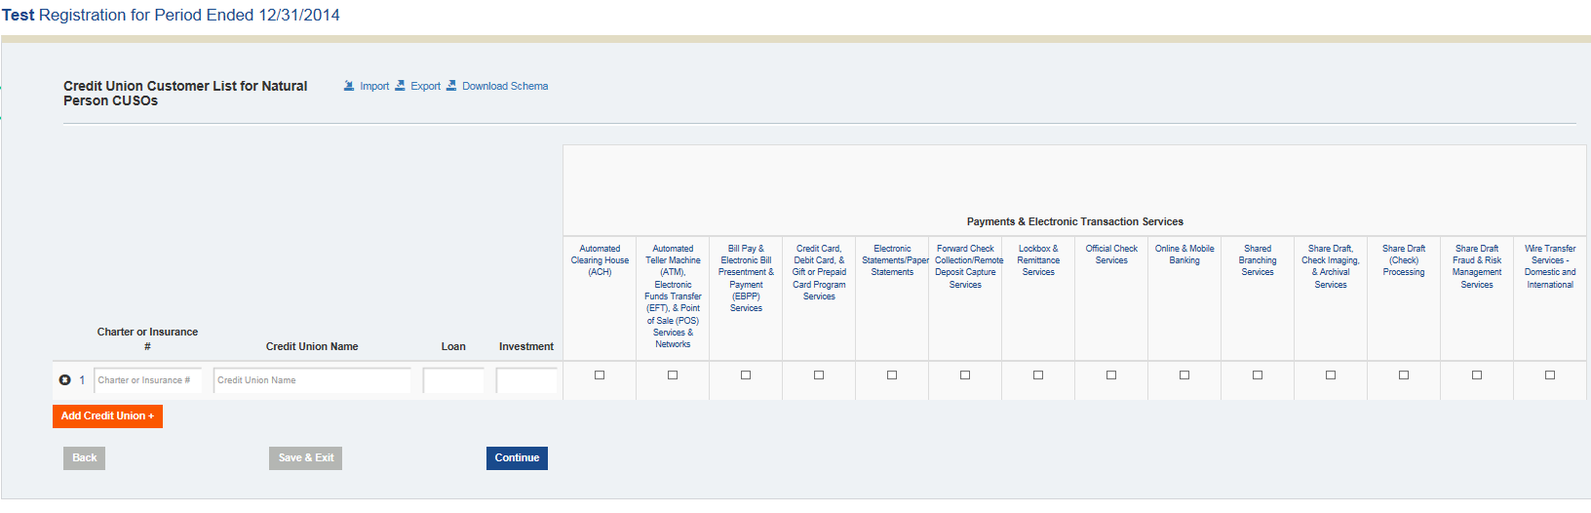The width and height of the screenshot is (1591, 513).
Task: Open the Import link
Action: coord(374,86)
